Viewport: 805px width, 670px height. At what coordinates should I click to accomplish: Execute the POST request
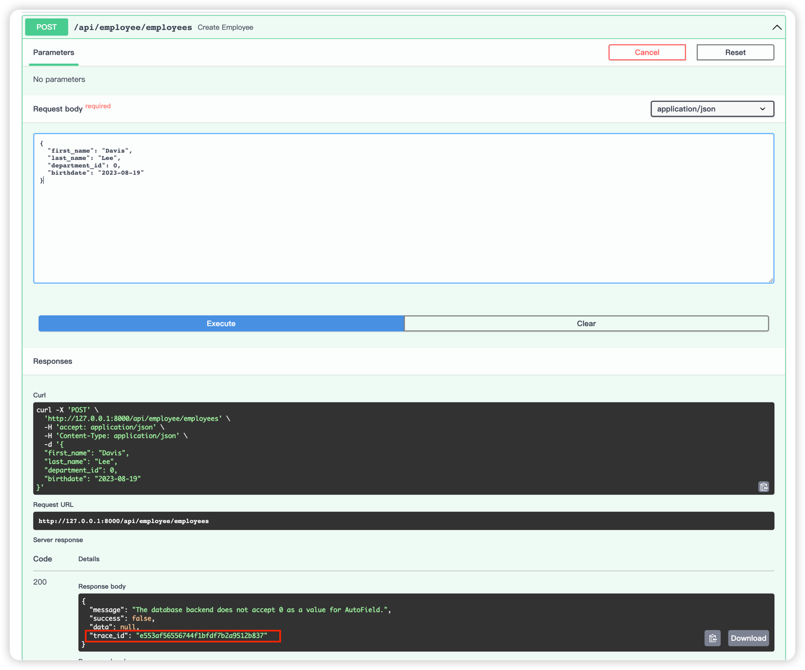coord(221,323)
